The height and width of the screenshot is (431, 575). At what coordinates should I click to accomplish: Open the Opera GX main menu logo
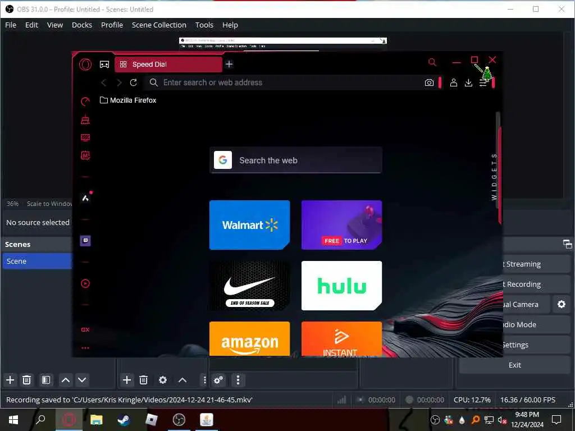coord(85,65)
